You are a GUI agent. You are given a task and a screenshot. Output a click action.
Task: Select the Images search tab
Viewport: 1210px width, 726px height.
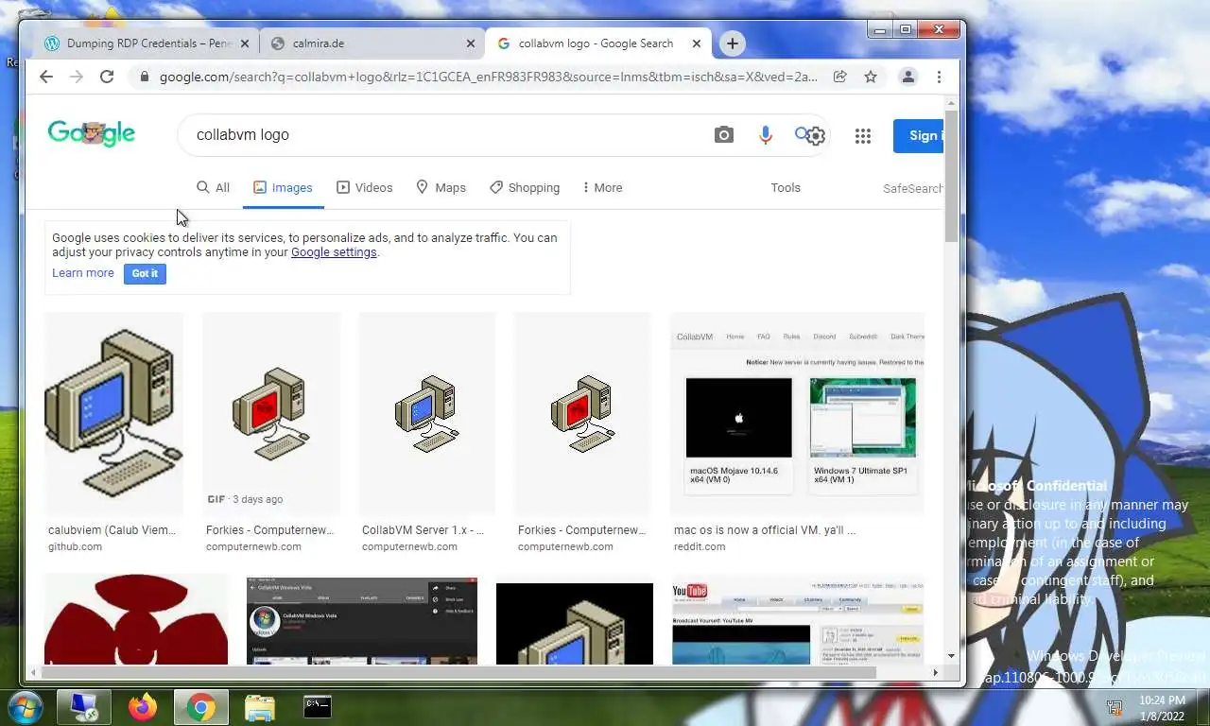pos(283,188)
